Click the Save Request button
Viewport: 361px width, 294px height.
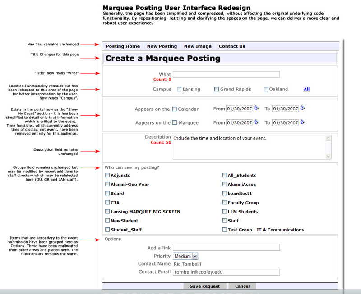click(205, 286)
